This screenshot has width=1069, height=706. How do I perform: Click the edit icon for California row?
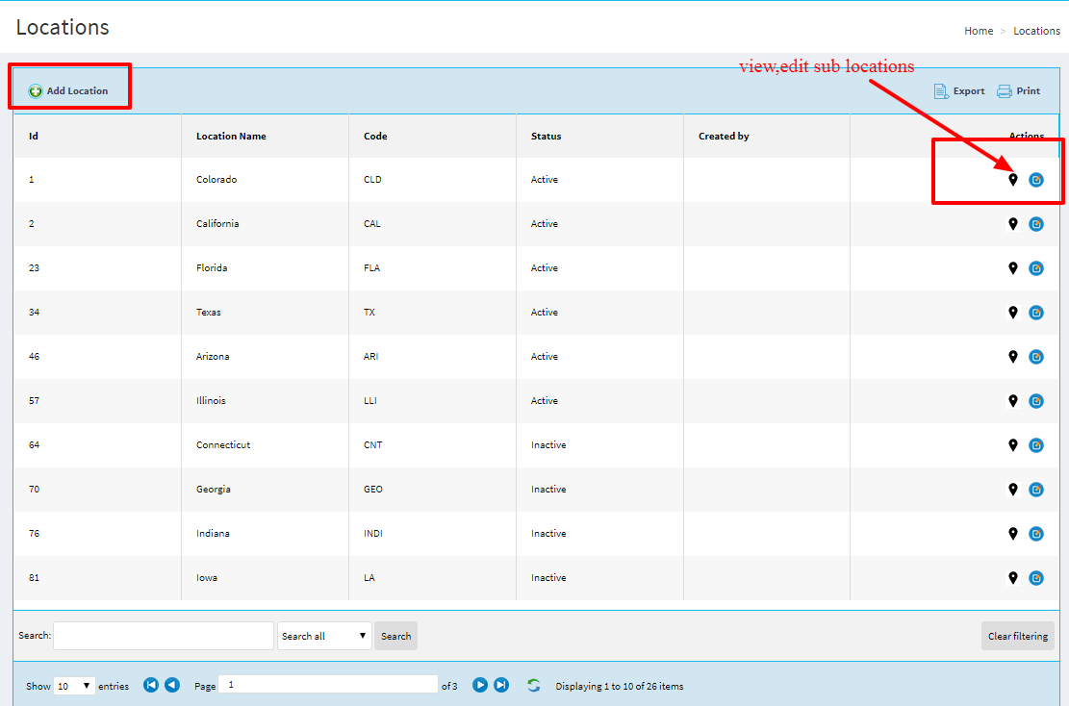1035,224
